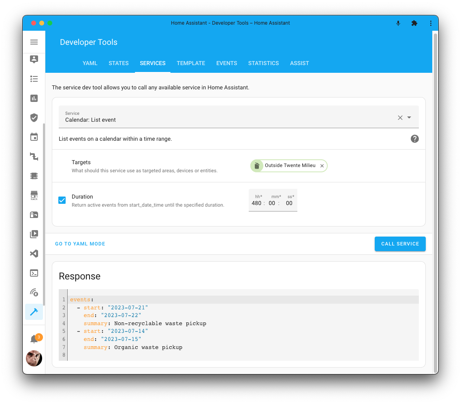Click the help question-mark icon
The height and width of the screenshot is (404, 461).
(x=414, y=139)
